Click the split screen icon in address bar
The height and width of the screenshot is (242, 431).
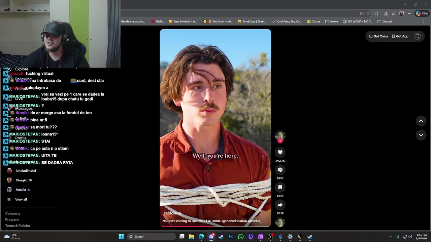pyautogui.click(x=362, y=13)
